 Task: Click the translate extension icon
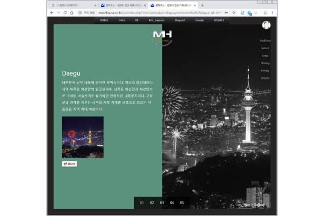(x=249, y=13)
